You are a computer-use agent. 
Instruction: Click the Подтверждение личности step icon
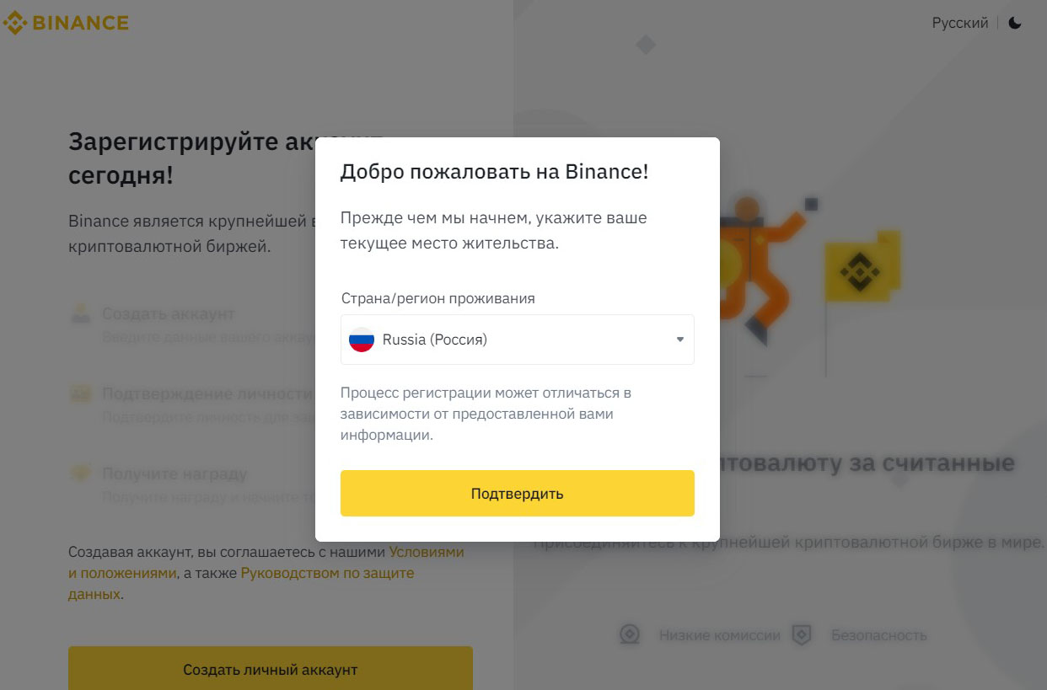point(81,394)
